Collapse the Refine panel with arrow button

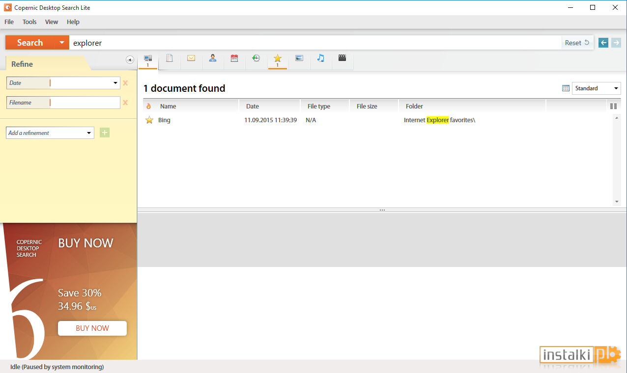click(130, 60)
